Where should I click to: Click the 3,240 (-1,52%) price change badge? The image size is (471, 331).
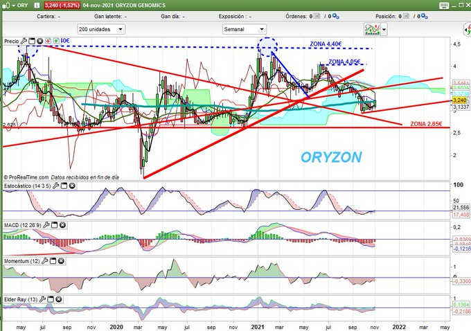click(62, 6)
